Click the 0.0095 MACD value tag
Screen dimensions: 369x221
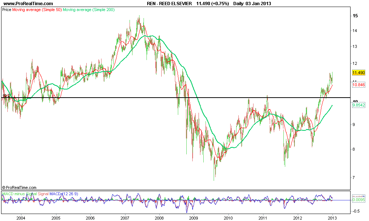[358, 200]
